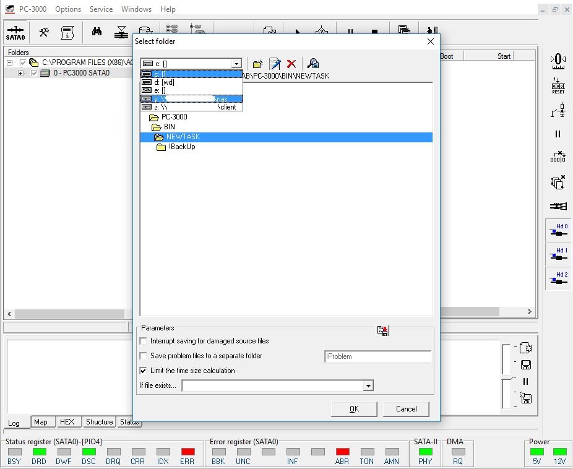Click the Folders pane horizontal scrollbar
The image size is (573, 469).
click(x=69, y=314)
